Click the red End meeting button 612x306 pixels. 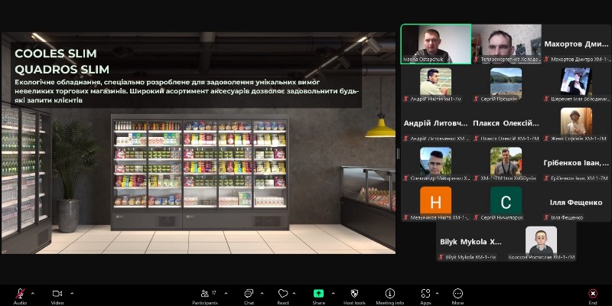pyautogui.click(x=592, y=294)
